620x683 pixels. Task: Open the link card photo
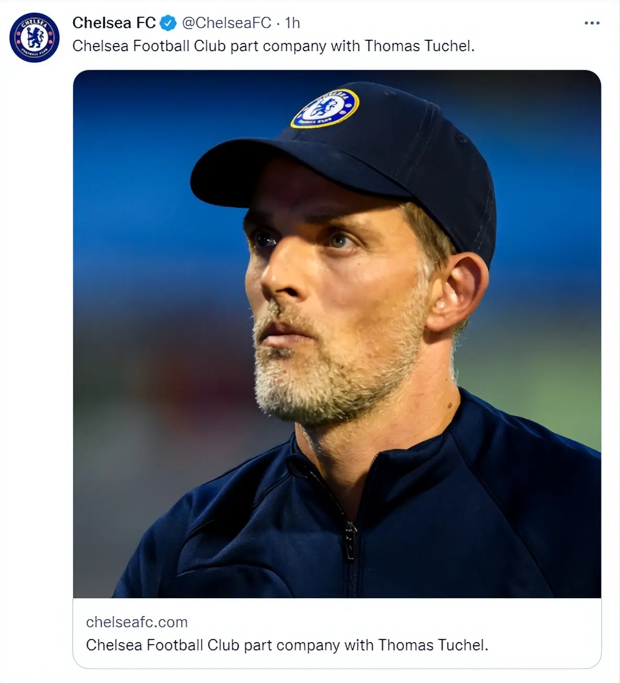coord(337,334)
